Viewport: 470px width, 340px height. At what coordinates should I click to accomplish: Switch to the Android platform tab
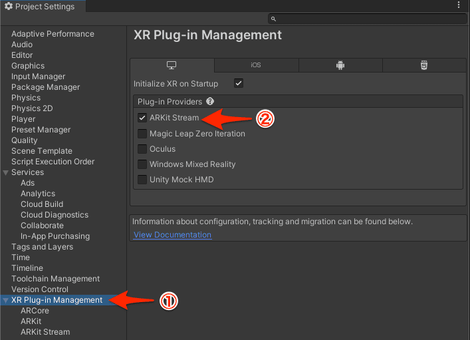pos(340,65)
